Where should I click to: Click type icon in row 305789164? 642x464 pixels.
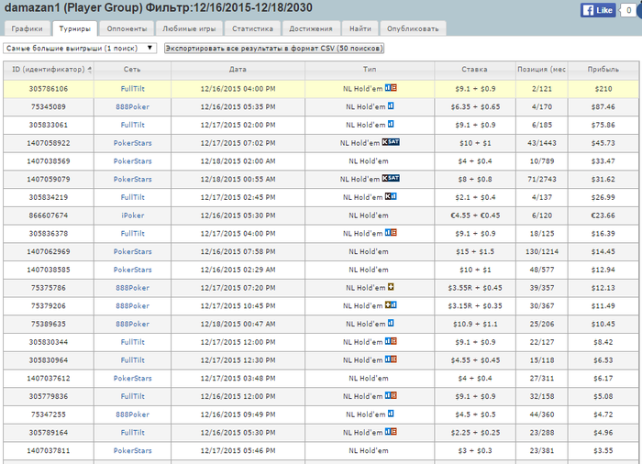coord(391,432)
